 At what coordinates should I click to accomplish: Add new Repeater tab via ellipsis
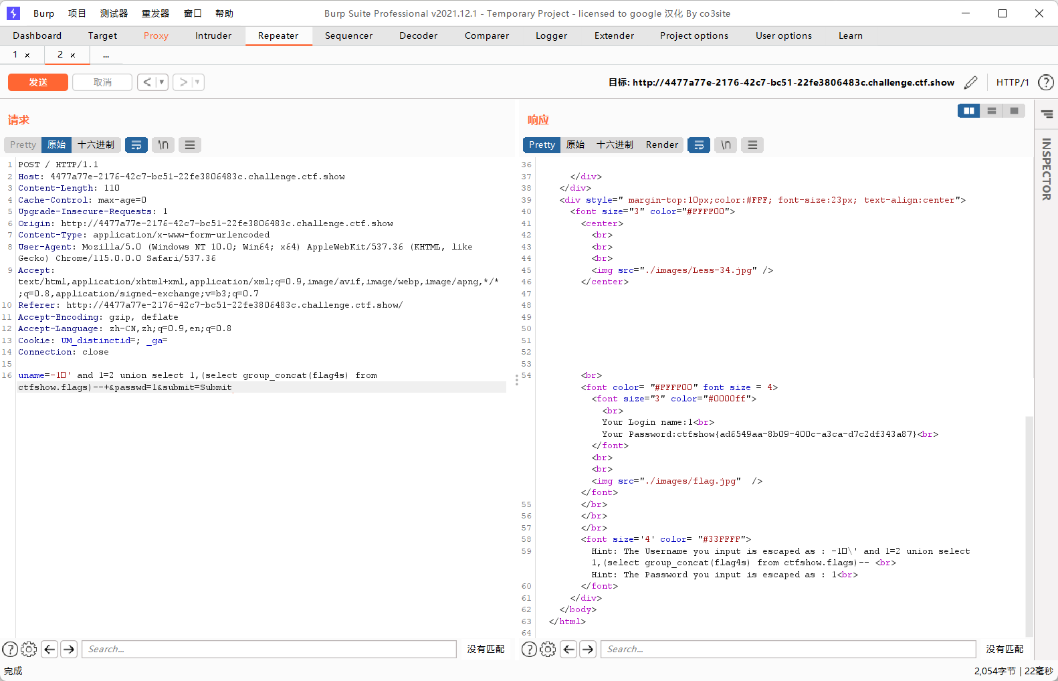106,55
